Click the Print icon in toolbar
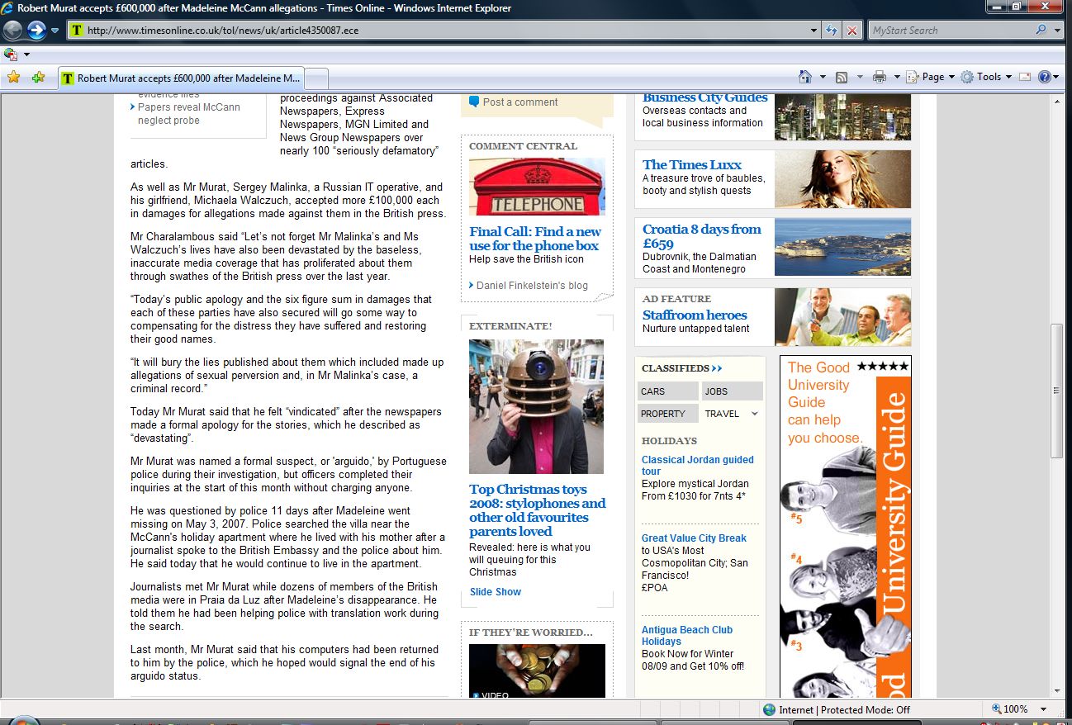 click(879, 77)
